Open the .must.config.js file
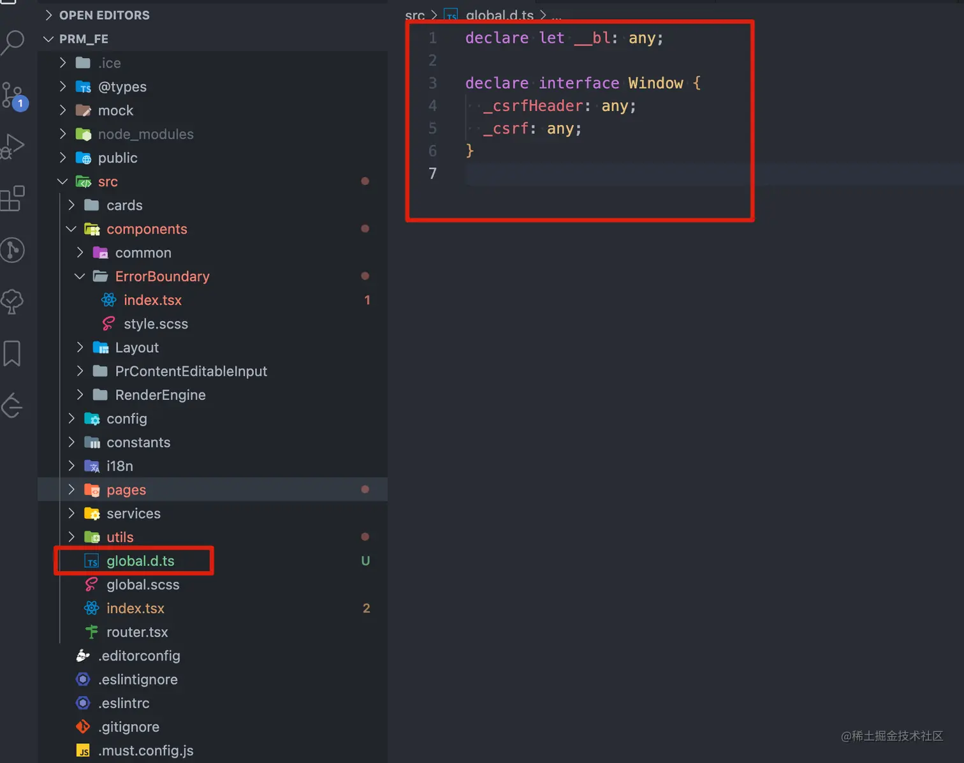The height and width of the screenshot is (763, 964). pos(145,751)
